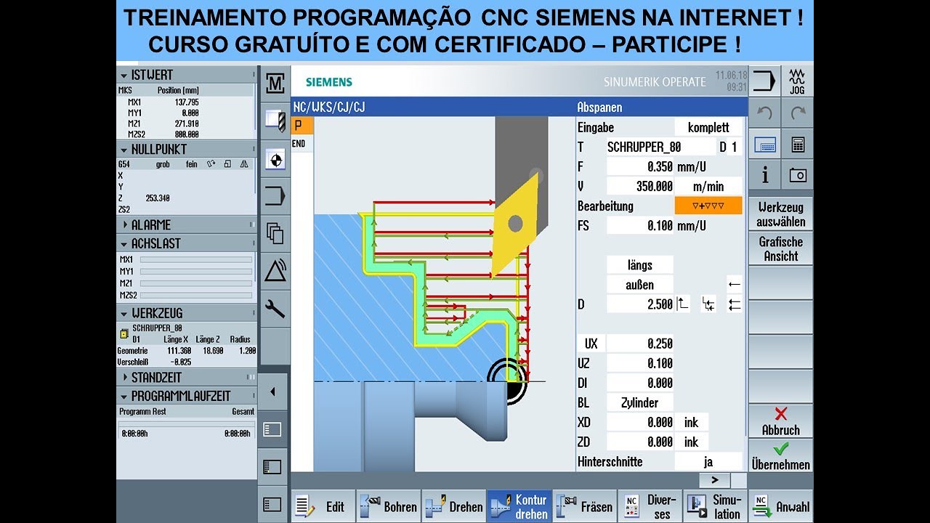Click the mirroring icon in NULLPUNKT header
The image size is (930, 523).
pos(244,164)
